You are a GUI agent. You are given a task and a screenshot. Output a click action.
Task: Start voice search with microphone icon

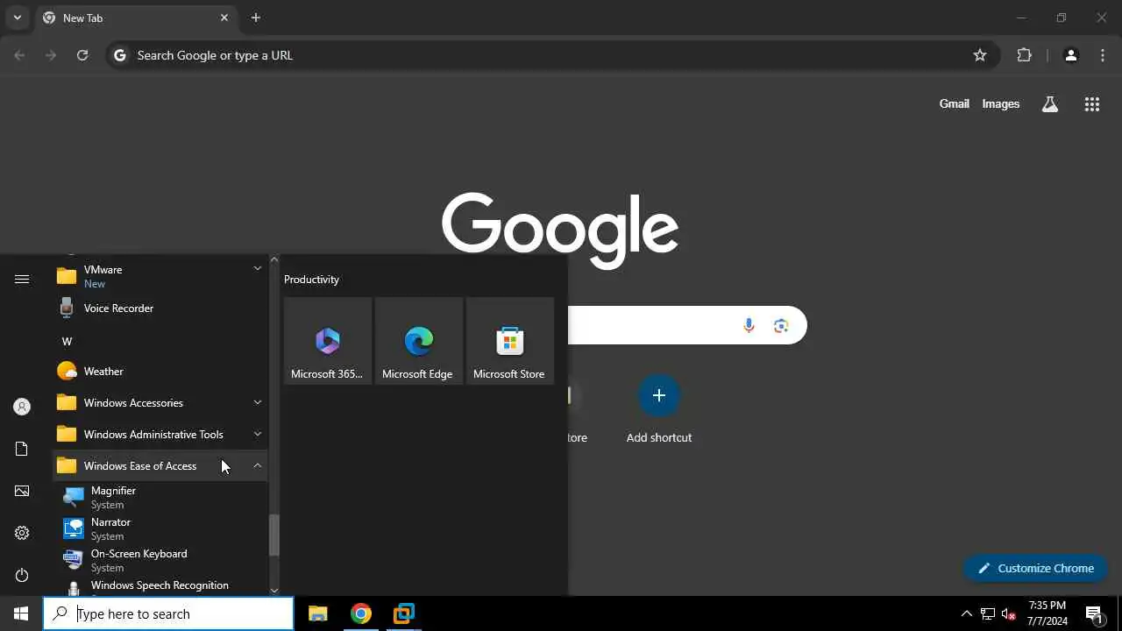point(749,326)
